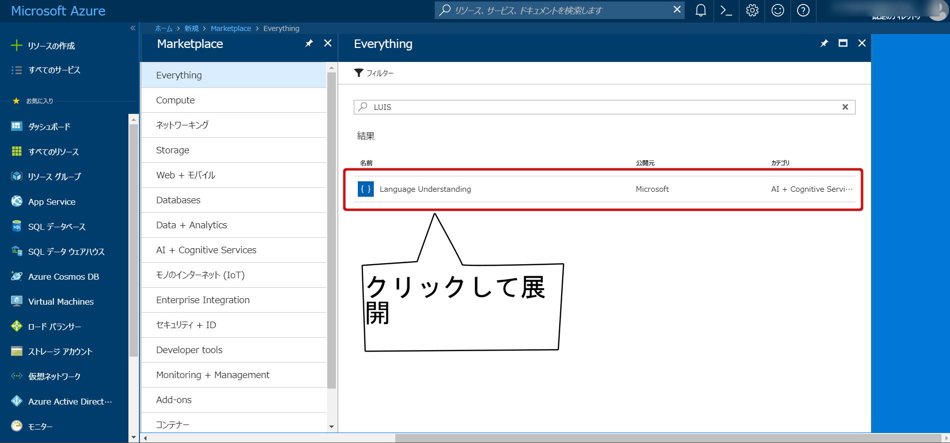Select the Web + モバイル category
The height and width of the screenshot is (443, 950).
point(234,175)
